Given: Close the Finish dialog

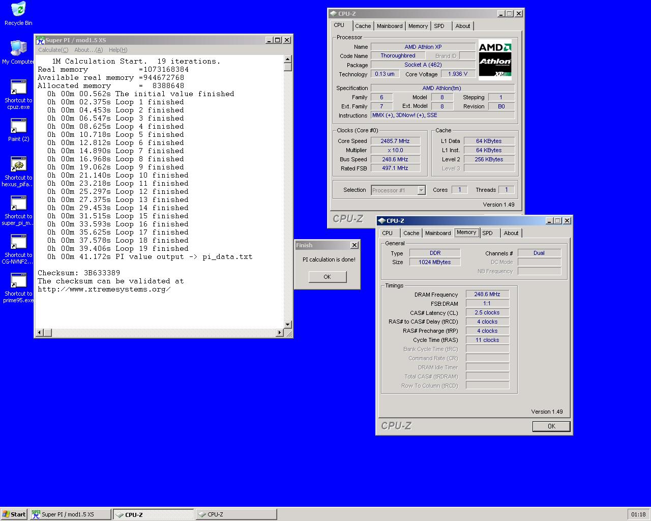Looking at the screenshot, I should coord(354,245).
